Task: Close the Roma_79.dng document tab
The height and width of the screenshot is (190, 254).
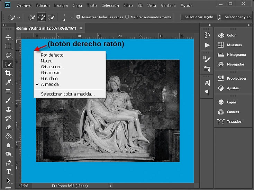Action: point(81,28)
